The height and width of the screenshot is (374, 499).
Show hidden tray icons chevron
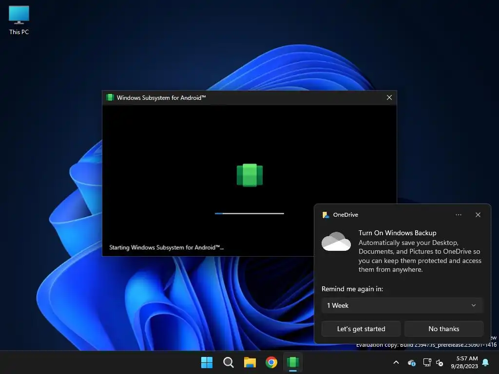[x=396, y=362]
